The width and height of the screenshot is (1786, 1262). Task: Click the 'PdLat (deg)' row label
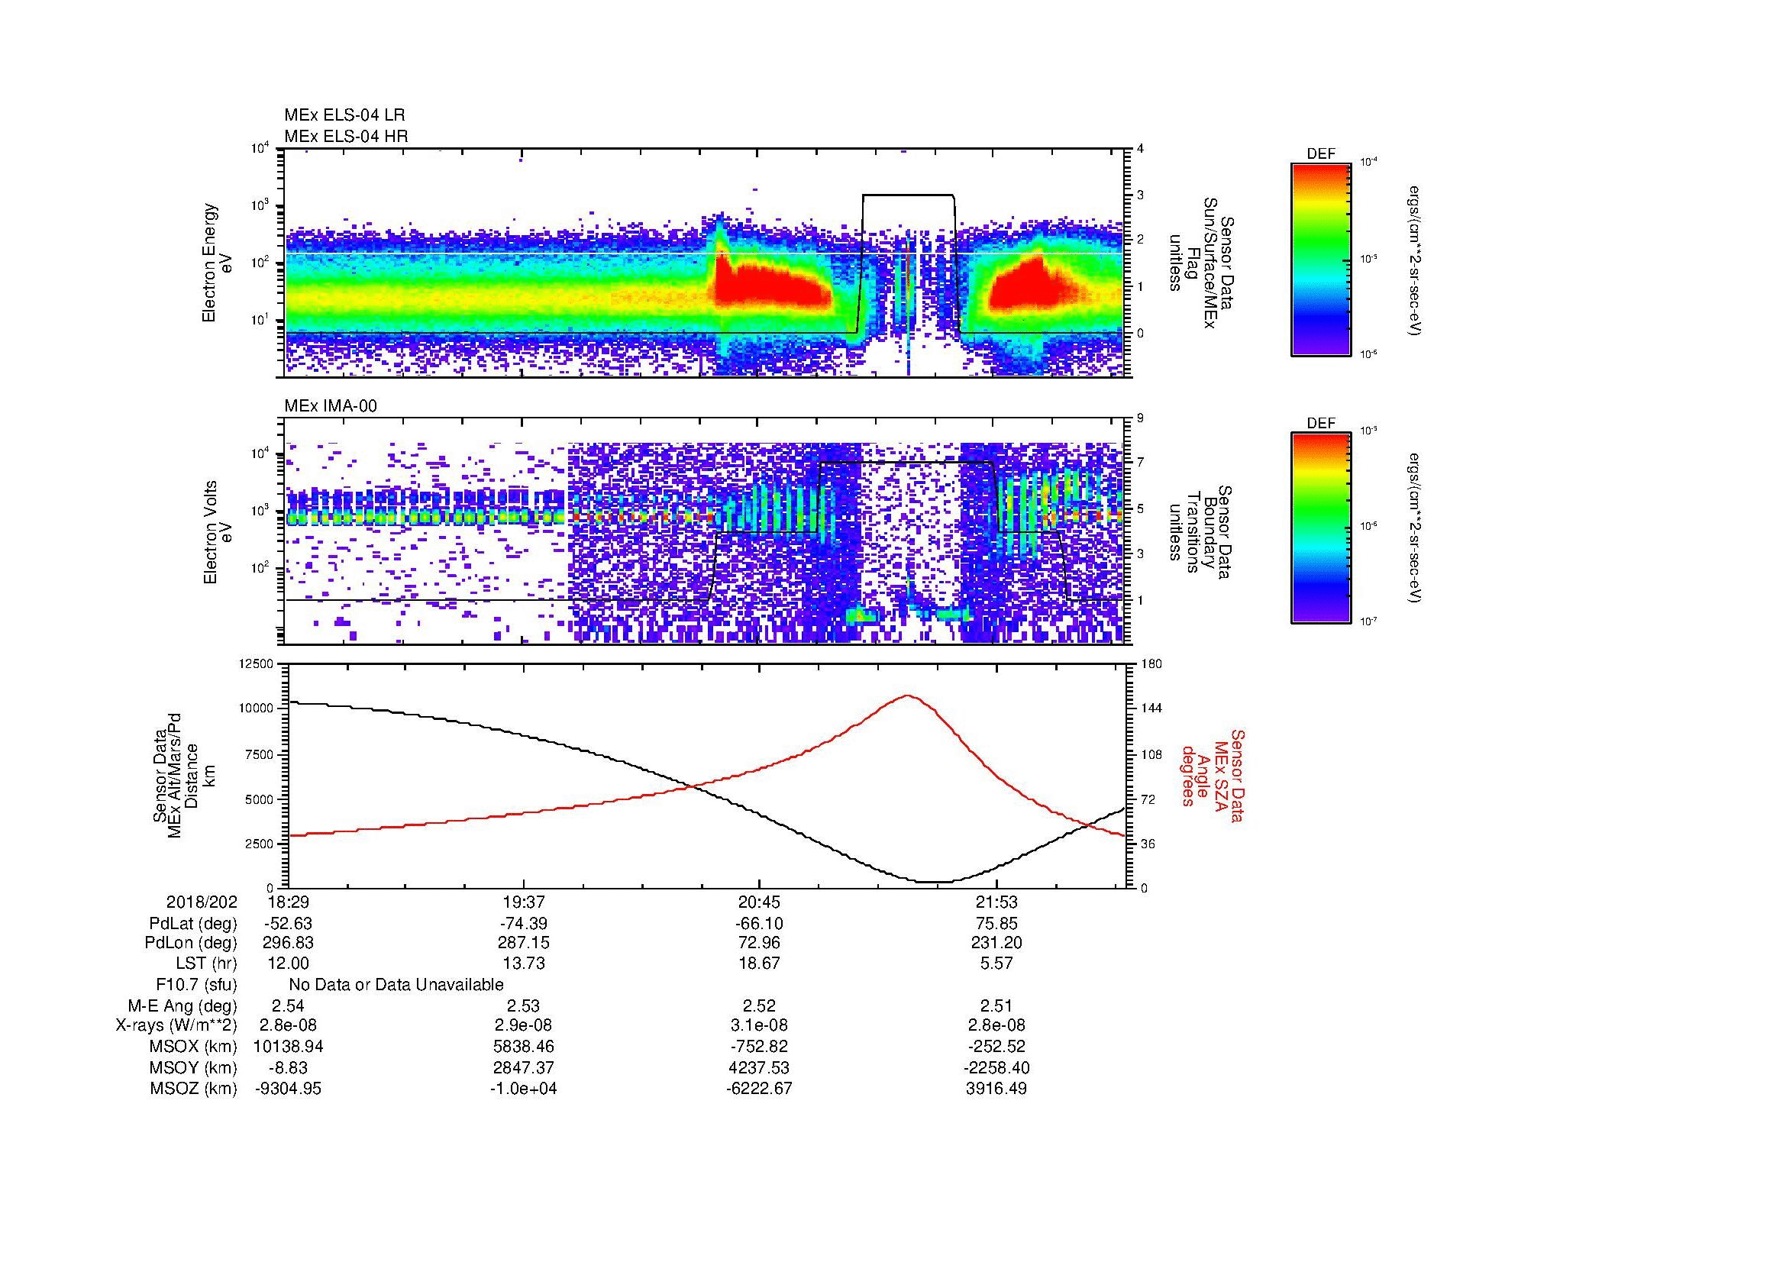pyautogui.click(x=193, y=924)
